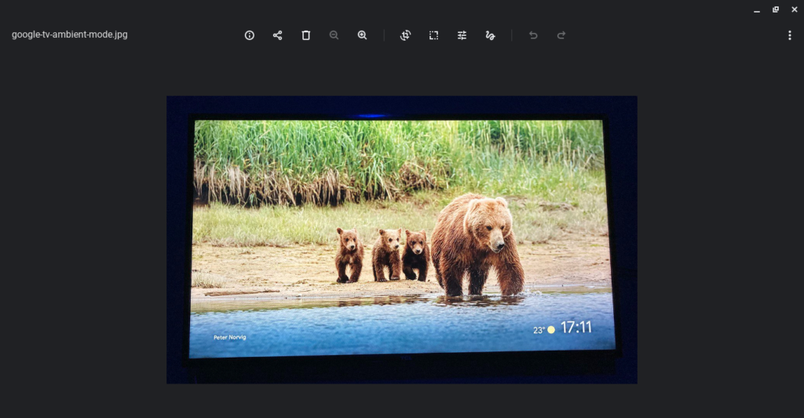
Task: Select the Crop & rotate tool
Action: click(x=406, y=35)
